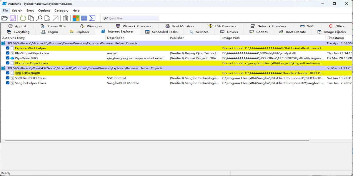Click the purple Save icon
The width and height of the screenshot is (353, 176).
(x=13, y=18)
